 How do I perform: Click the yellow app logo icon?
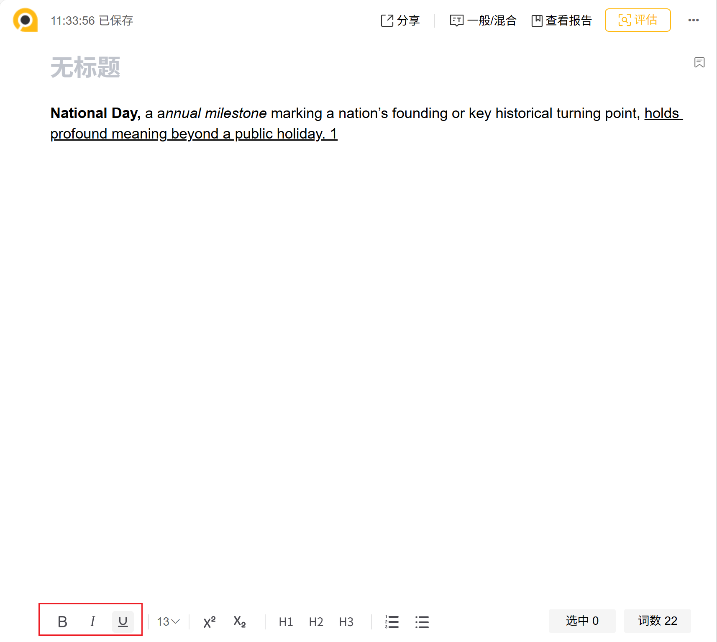pos(25,20)
